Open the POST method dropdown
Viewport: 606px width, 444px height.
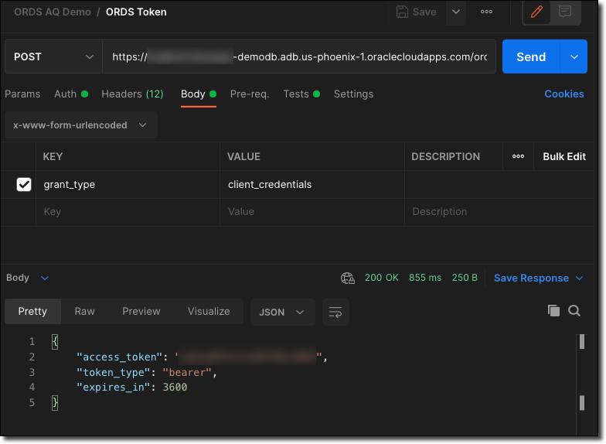click(x=54, y=57)
